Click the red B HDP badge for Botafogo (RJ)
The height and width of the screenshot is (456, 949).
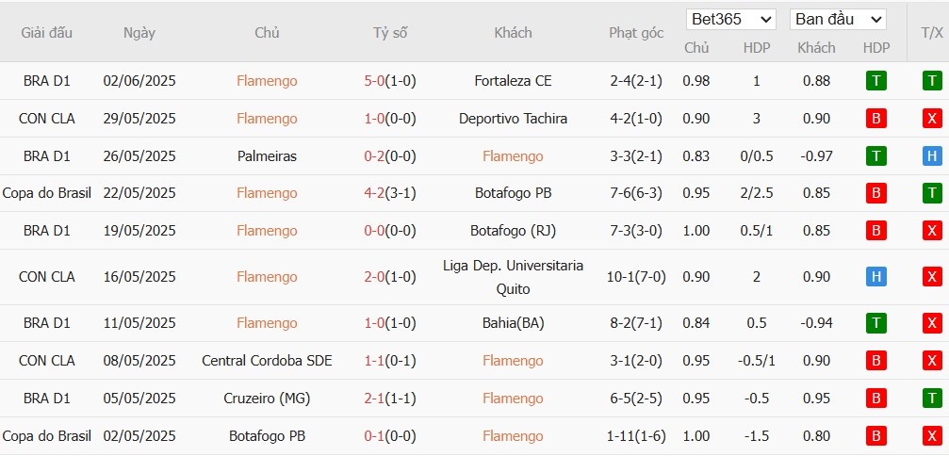876,231
